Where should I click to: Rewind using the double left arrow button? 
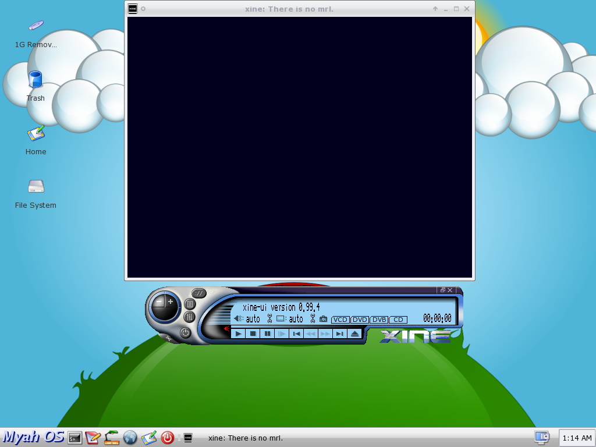tap(311, 334)
